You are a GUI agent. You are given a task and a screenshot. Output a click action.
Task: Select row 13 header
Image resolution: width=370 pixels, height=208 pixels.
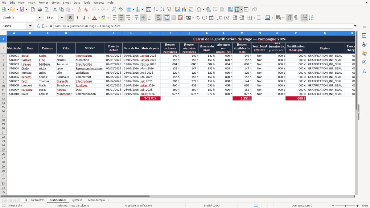pyautogui.click(x=3, y=99)
